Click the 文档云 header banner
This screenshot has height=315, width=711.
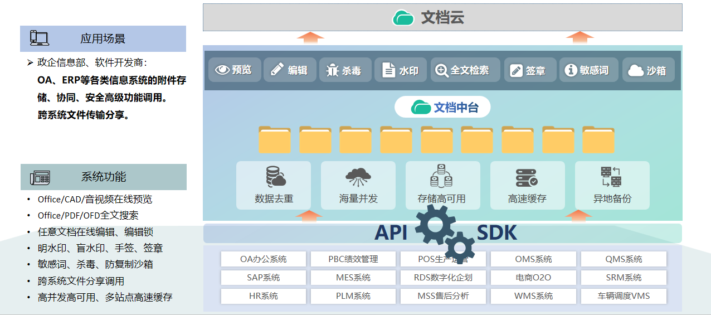tap(442, 17)
